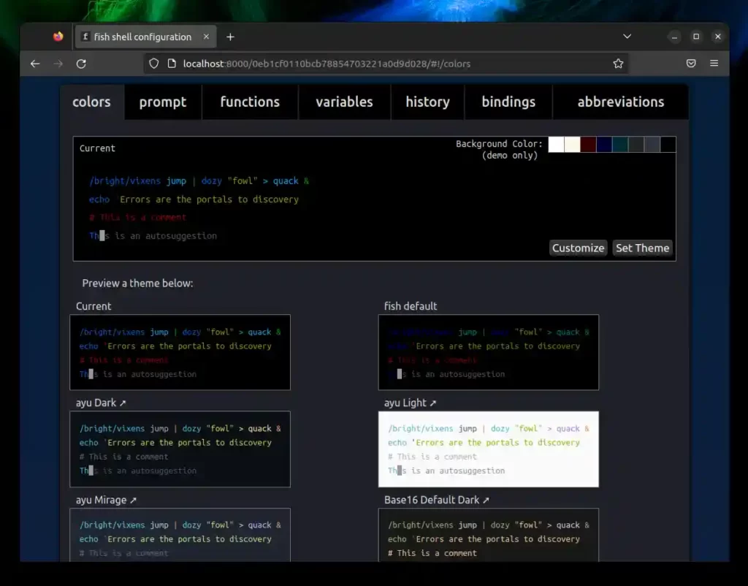This screenshot has width=748, height=586.
Task: Reload the fish configuration page
Action: click(x=81, y=64)
